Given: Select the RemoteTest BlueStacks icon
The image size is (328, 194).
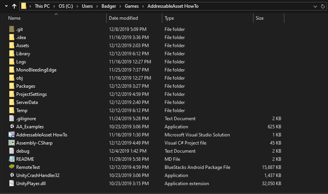Looking at the screenshot, I should 12,167.
